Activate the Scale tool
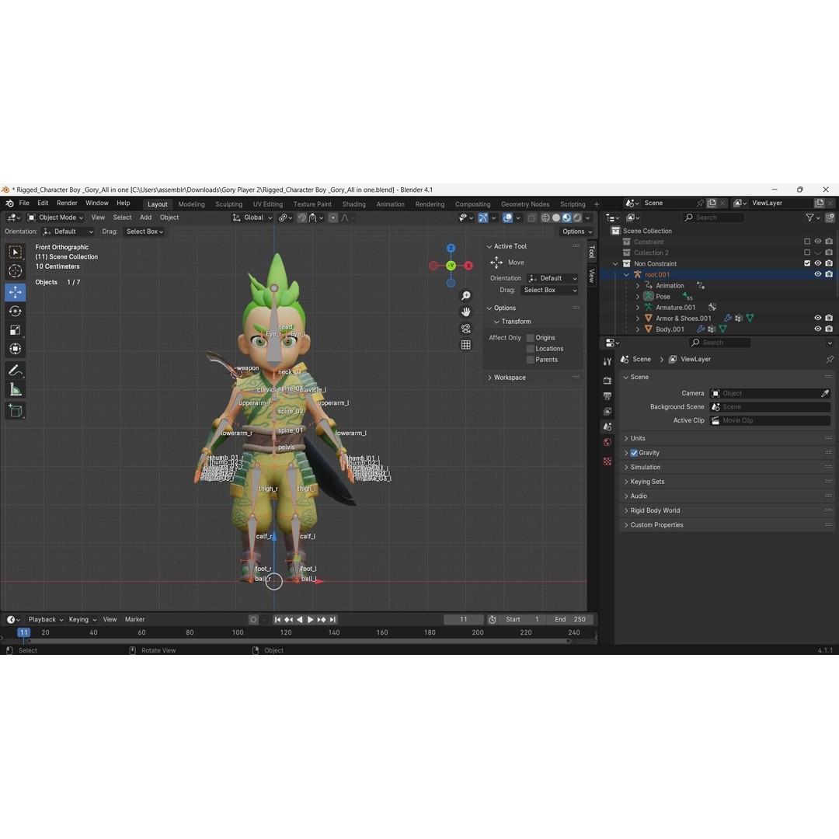This screenshot has width=839, height=839. coord(15,330)
